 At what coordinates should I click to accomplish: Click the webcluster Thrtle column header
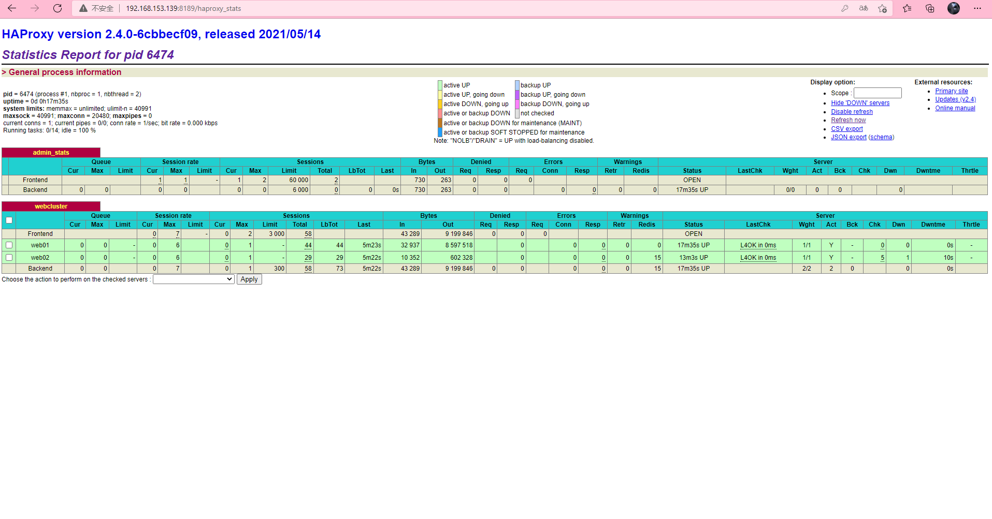[971, 225]
